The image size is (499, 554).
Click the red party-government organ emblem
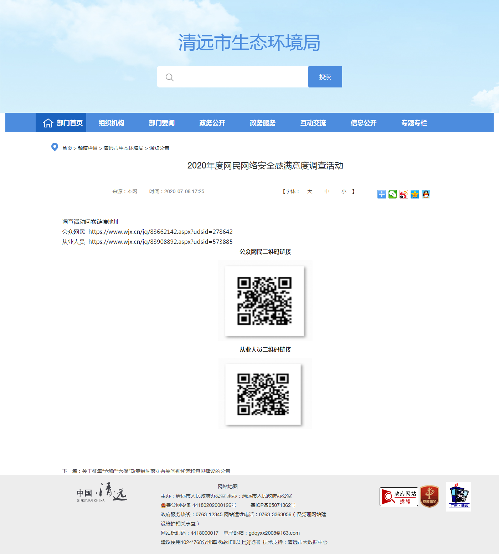click(x=429, y=496)
